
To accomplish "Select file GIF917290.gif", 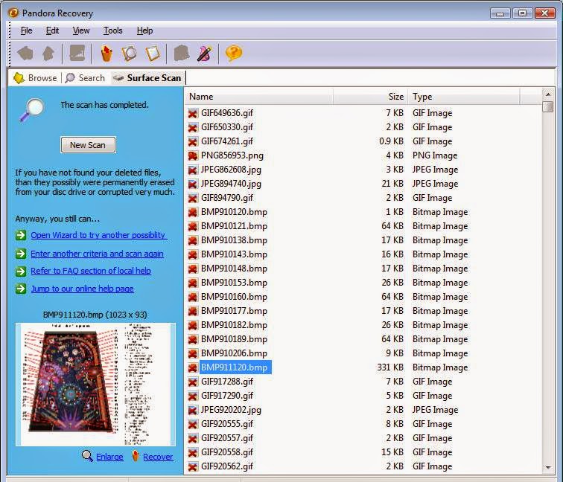I will (x=227, y=396).
